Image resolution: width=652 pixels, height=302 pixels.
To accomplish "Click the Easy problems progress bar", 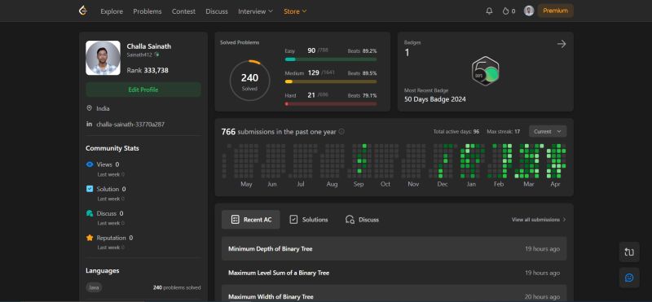I will [x=331, y=59].
